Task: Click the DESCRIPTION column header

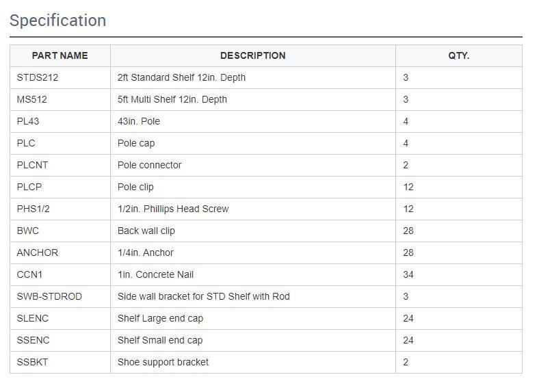Action: coord(253,55)
